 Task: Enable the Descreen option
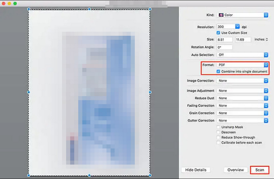218,132
